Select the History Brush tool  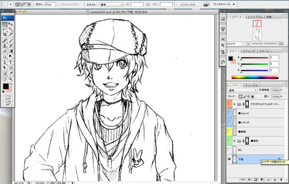[x=11, y=46]
